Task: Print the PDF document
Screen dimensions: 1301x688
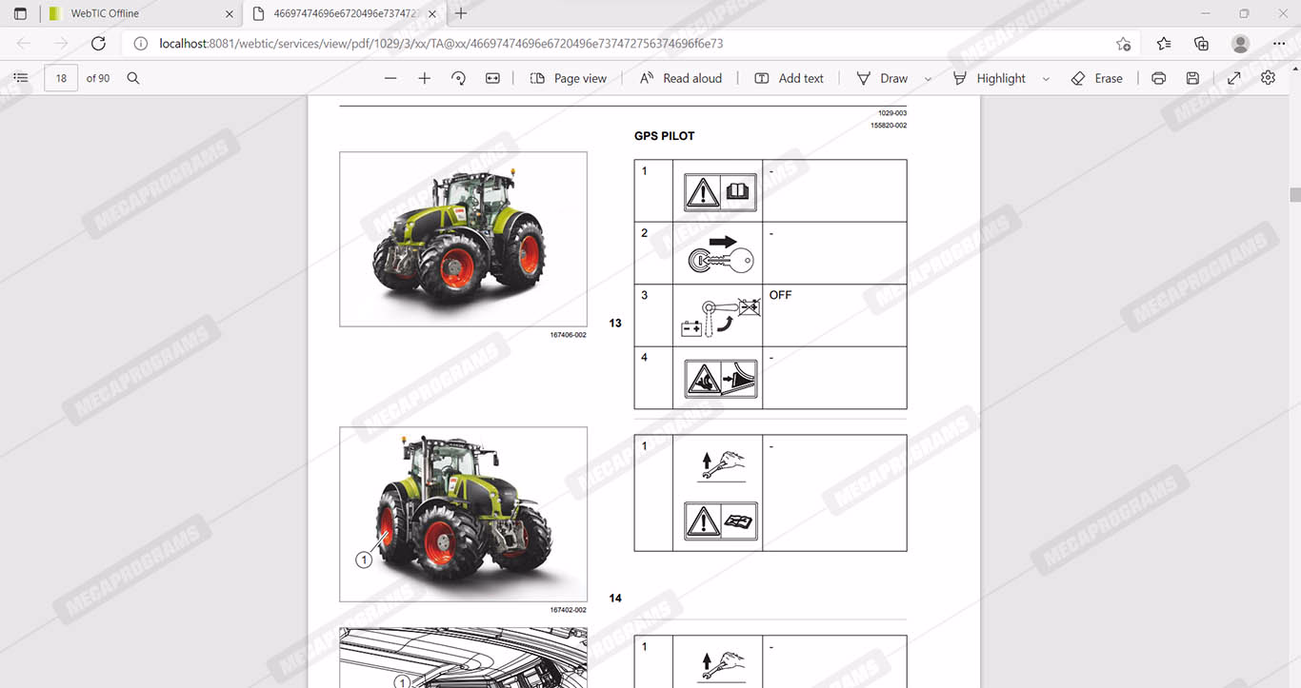Action: coord(1158,78)
